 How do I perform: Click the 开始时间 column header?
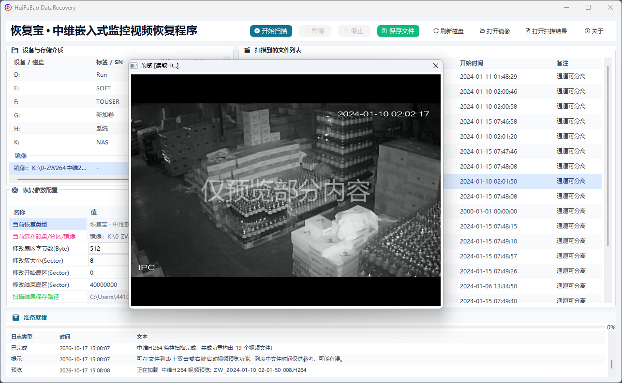(x=472, y=63)
